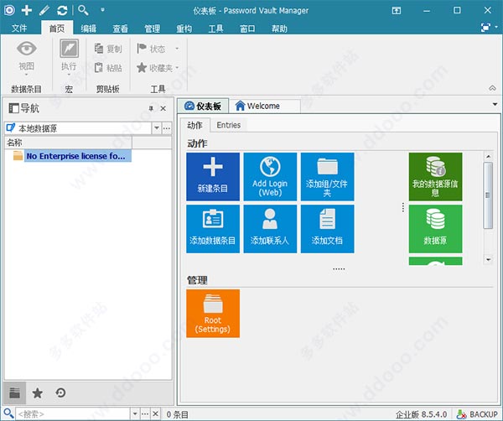The height and width of the screenshot is (421, 503).
Task: Click the 添加数据条目 tile
Action: pyautogui.click(x=213, y=229)
